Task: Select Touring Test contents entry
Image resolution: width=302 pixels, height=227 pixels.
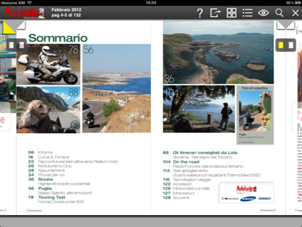Action: [x=52, y=197]
